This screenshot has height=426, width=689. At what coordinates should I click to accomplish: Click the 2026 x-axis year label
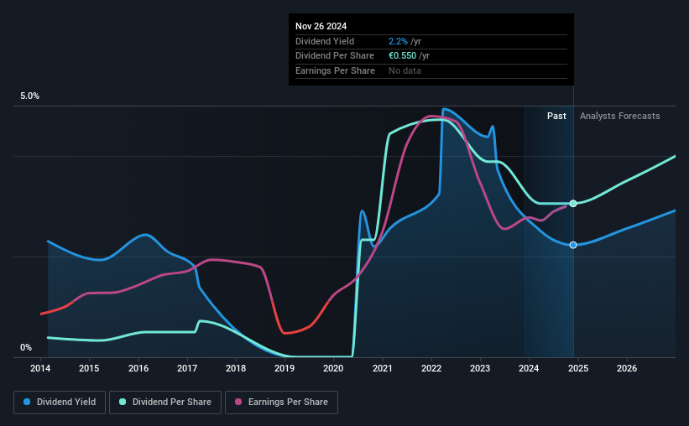pos(627,368)
